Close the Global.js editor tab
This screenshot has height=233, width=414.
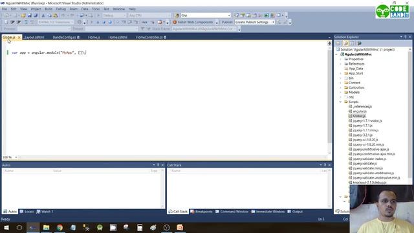[x=19, y=38]
